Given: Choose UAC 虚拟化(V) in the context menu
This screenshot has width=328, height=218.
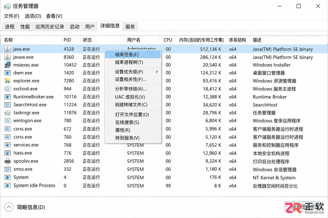Looking at the screenshot, I should (x=133, y=97).
